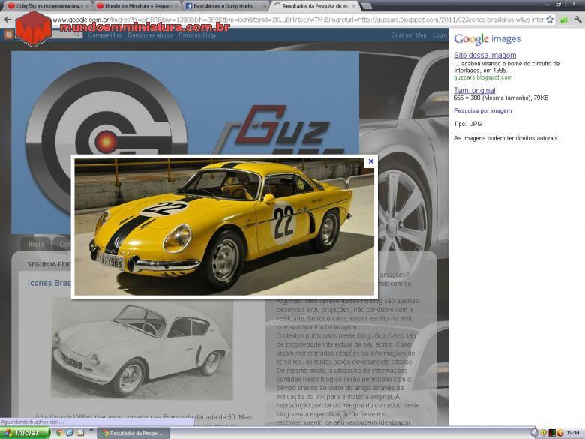Open the Tam. original link
Screen dimensions: 585x439
pos(474,90)
